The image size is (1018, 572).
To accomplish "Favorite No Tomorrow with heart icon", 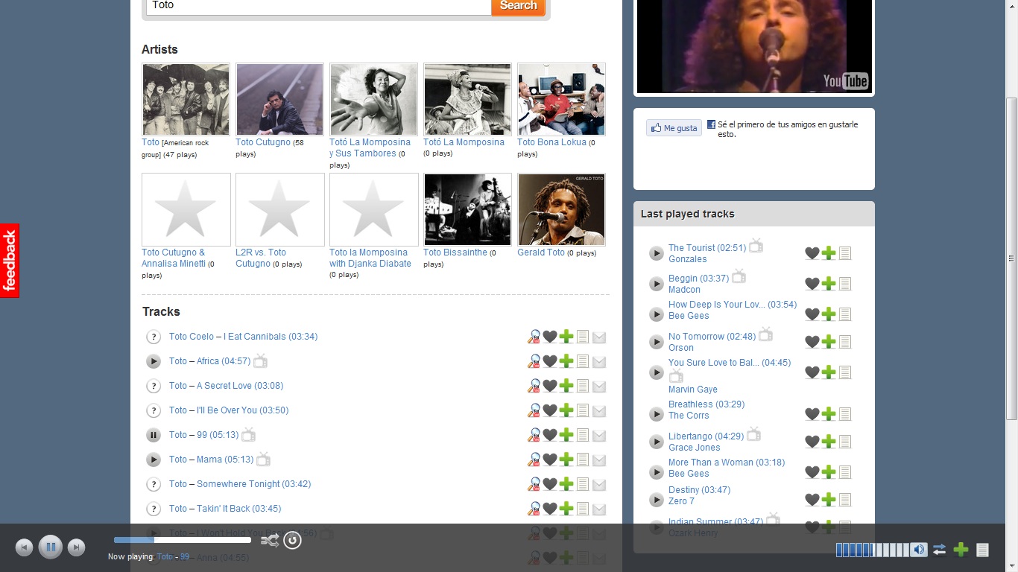I will (812, 342).
